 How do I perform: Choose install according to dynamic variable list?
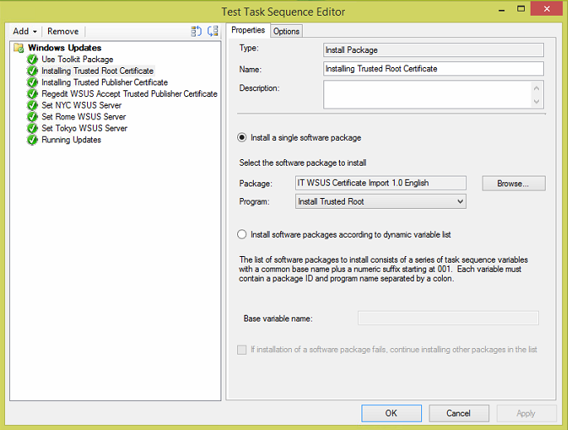click(242, 234)
